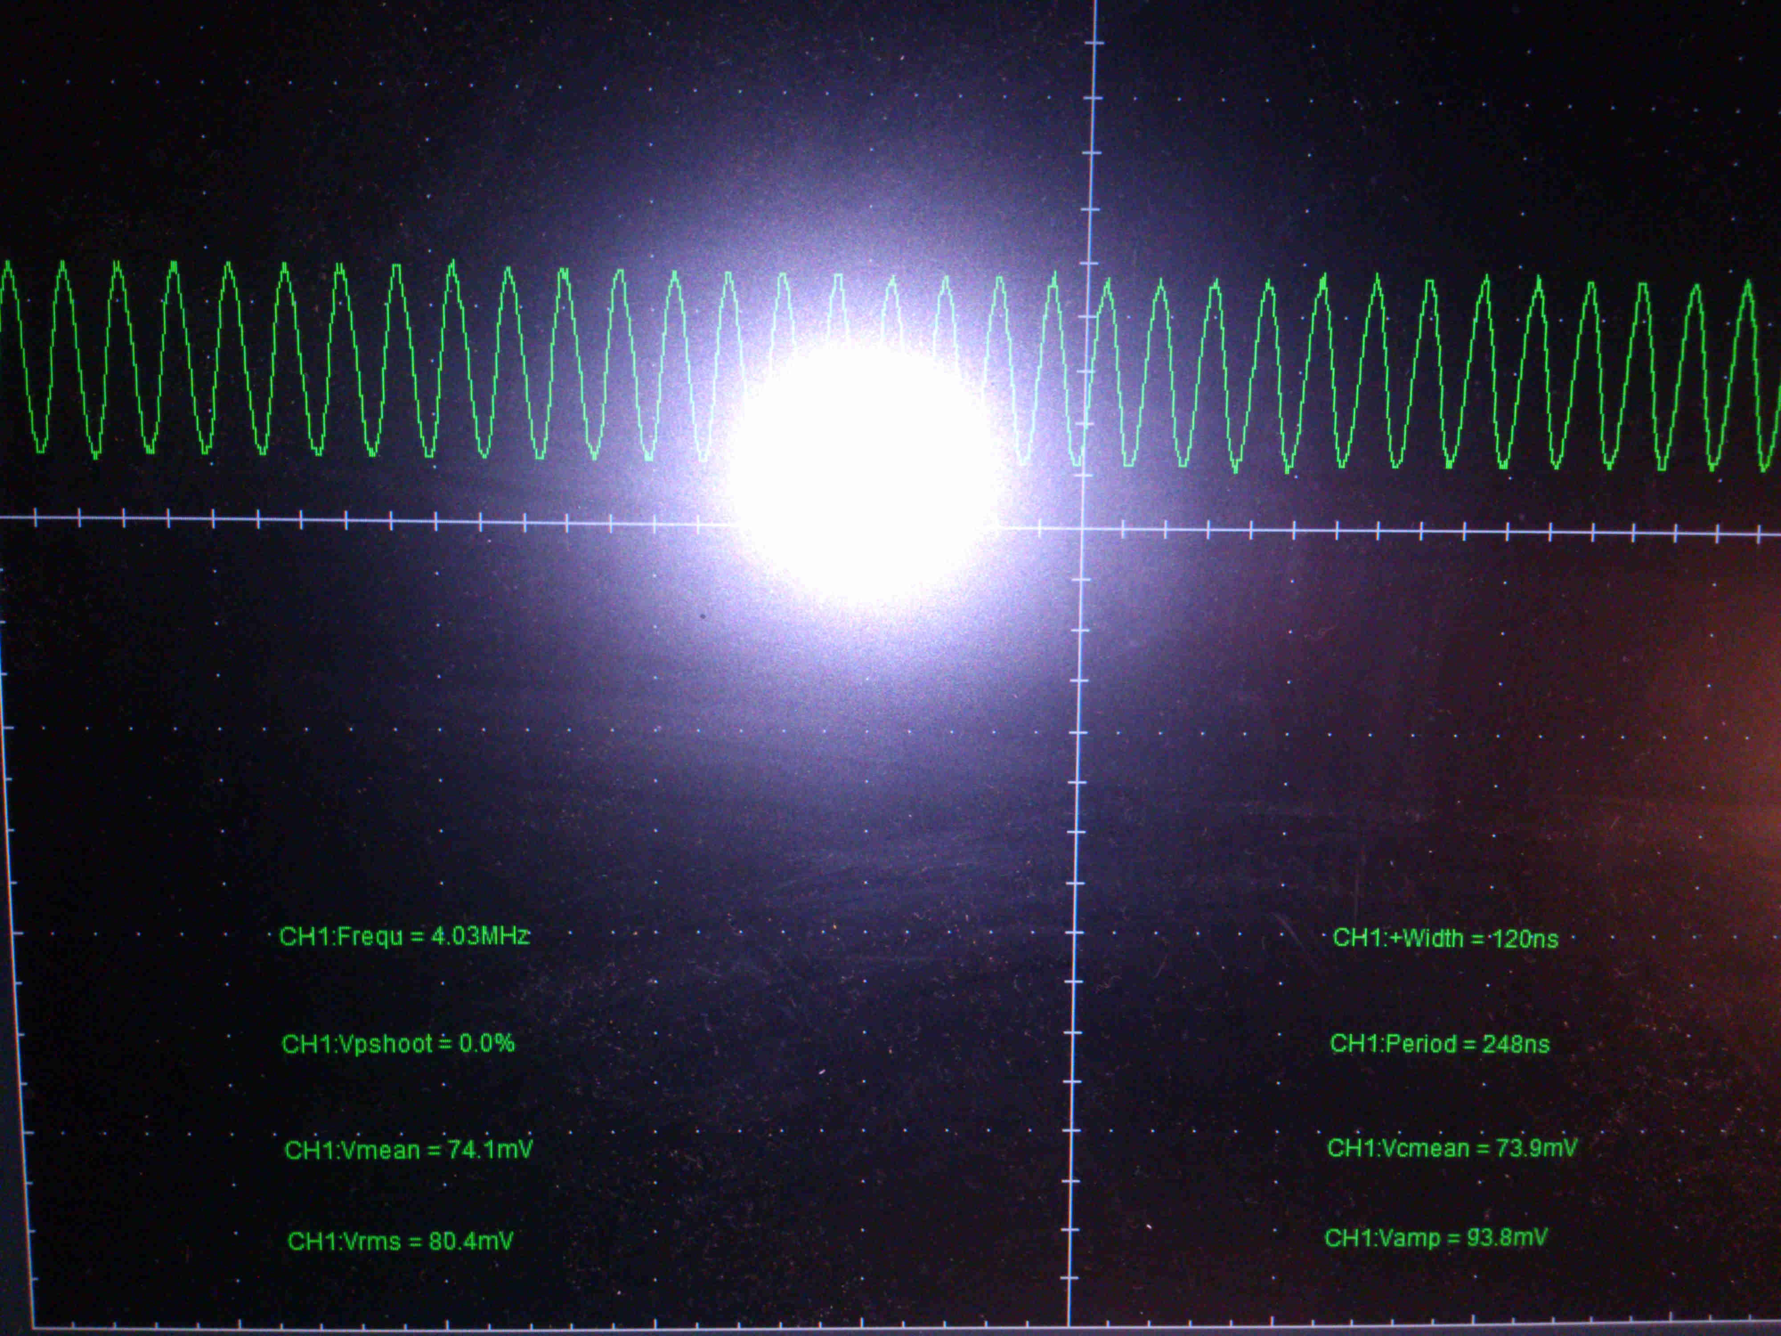Viewport: 1781px width, 1336px height.
Task: Click the bottom-left corner of graticule frame
Action: click(34, 1326)
